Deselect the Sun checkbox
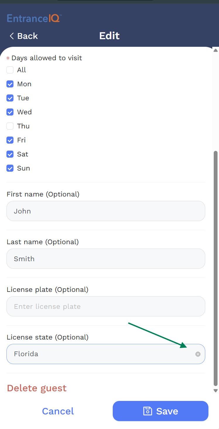The height and width of the screenshot is (429, 219). 10,168
